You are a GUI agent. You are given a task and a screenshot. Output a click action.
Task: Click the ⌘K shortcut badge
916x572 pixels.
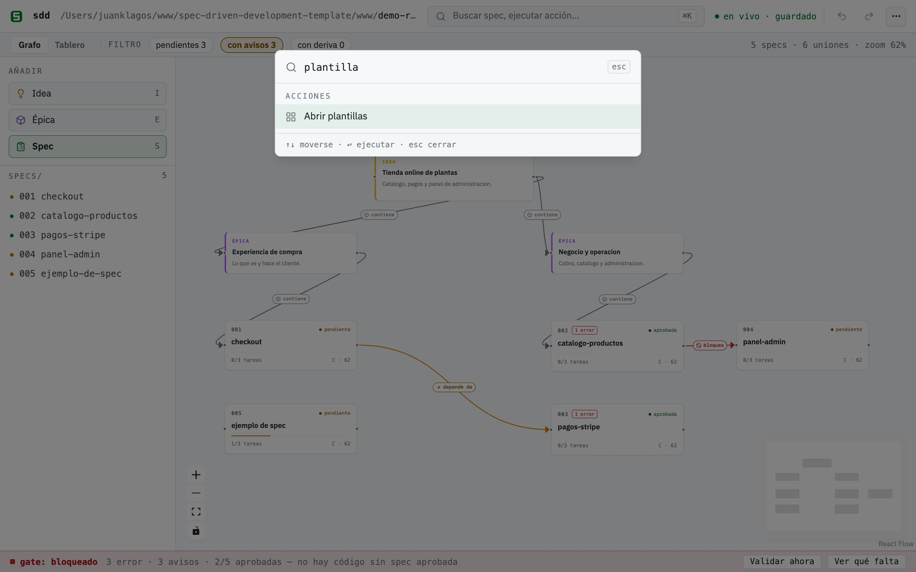[687, 16]
